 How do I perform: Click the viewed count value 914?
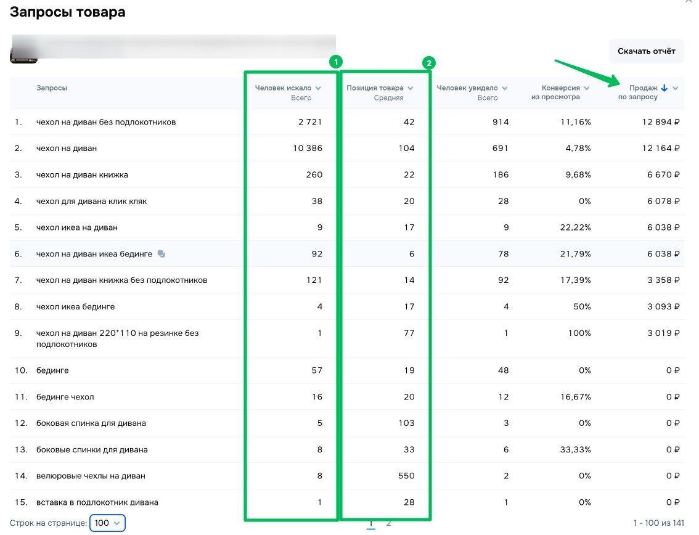(501, 121)
